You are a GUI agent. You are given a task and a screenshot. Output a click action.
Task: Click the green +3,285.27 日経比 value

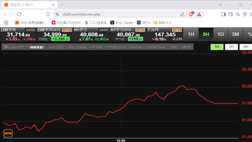tap(60, 39)
